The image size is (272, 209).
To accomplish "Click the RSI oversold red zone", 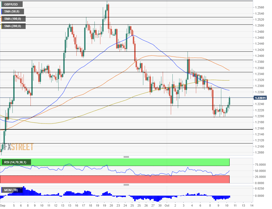I will point(115,179).
